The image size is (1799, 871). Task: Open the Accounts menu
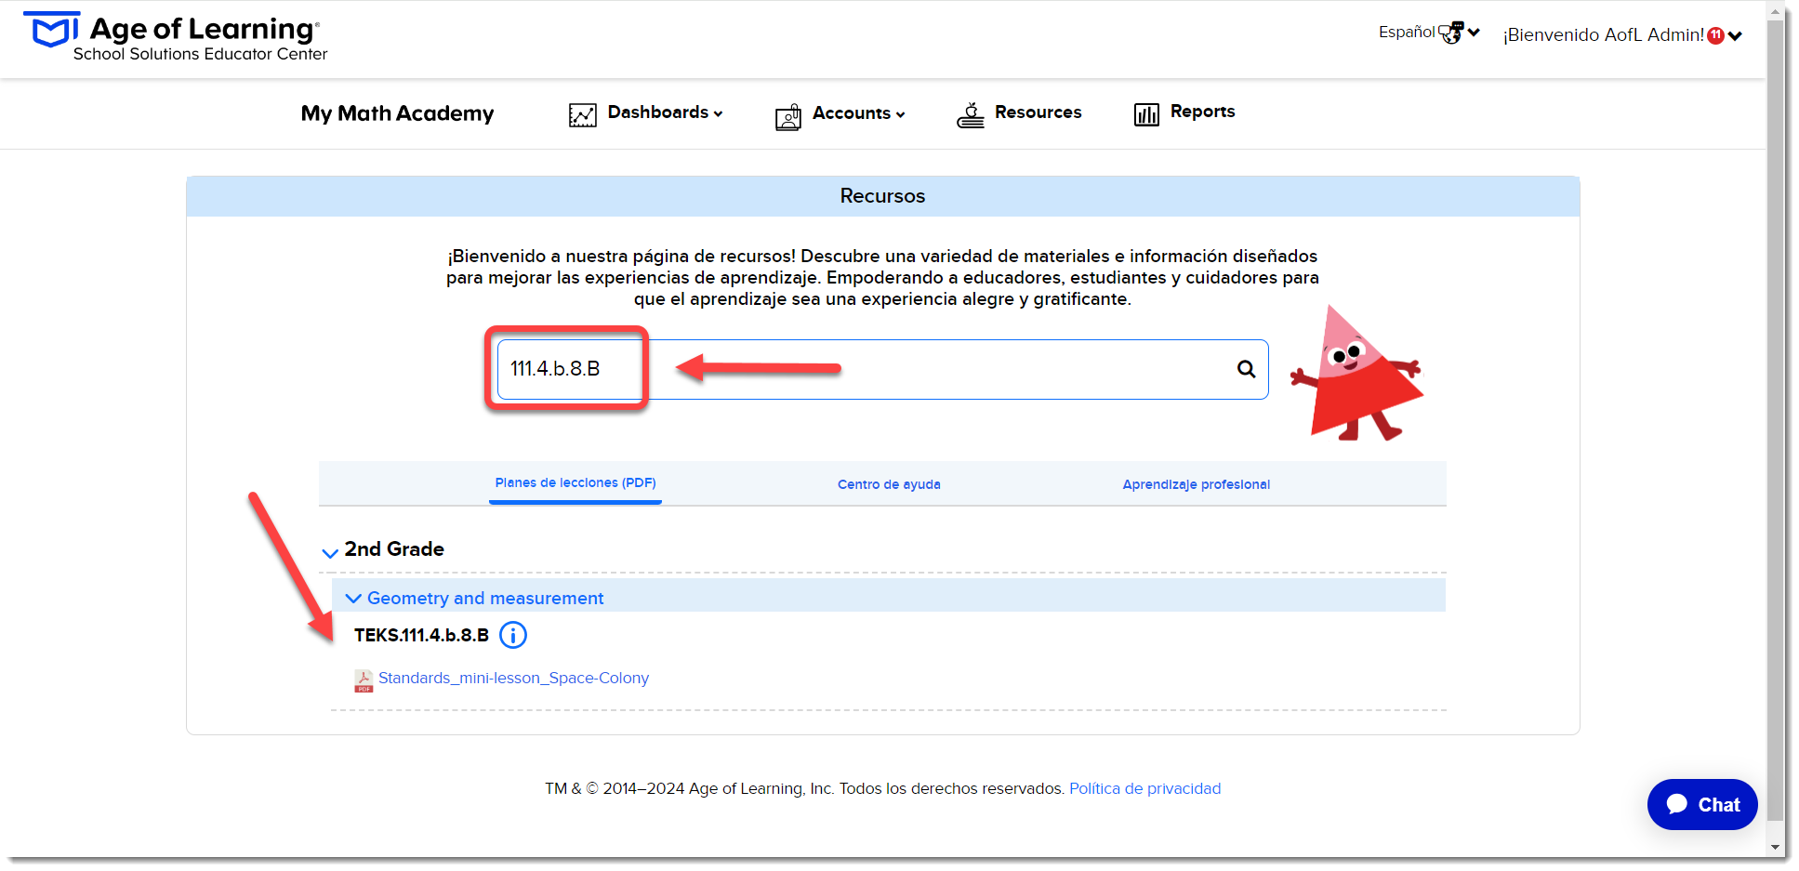click(858, 113)
